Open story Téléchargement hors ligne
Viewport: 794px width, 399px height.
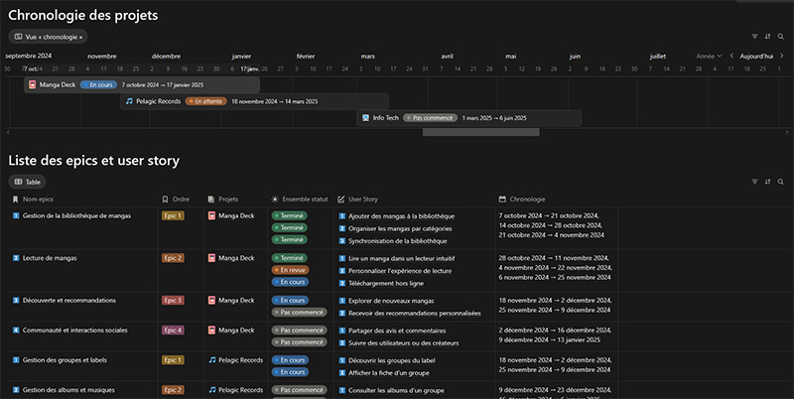(386, 284)
